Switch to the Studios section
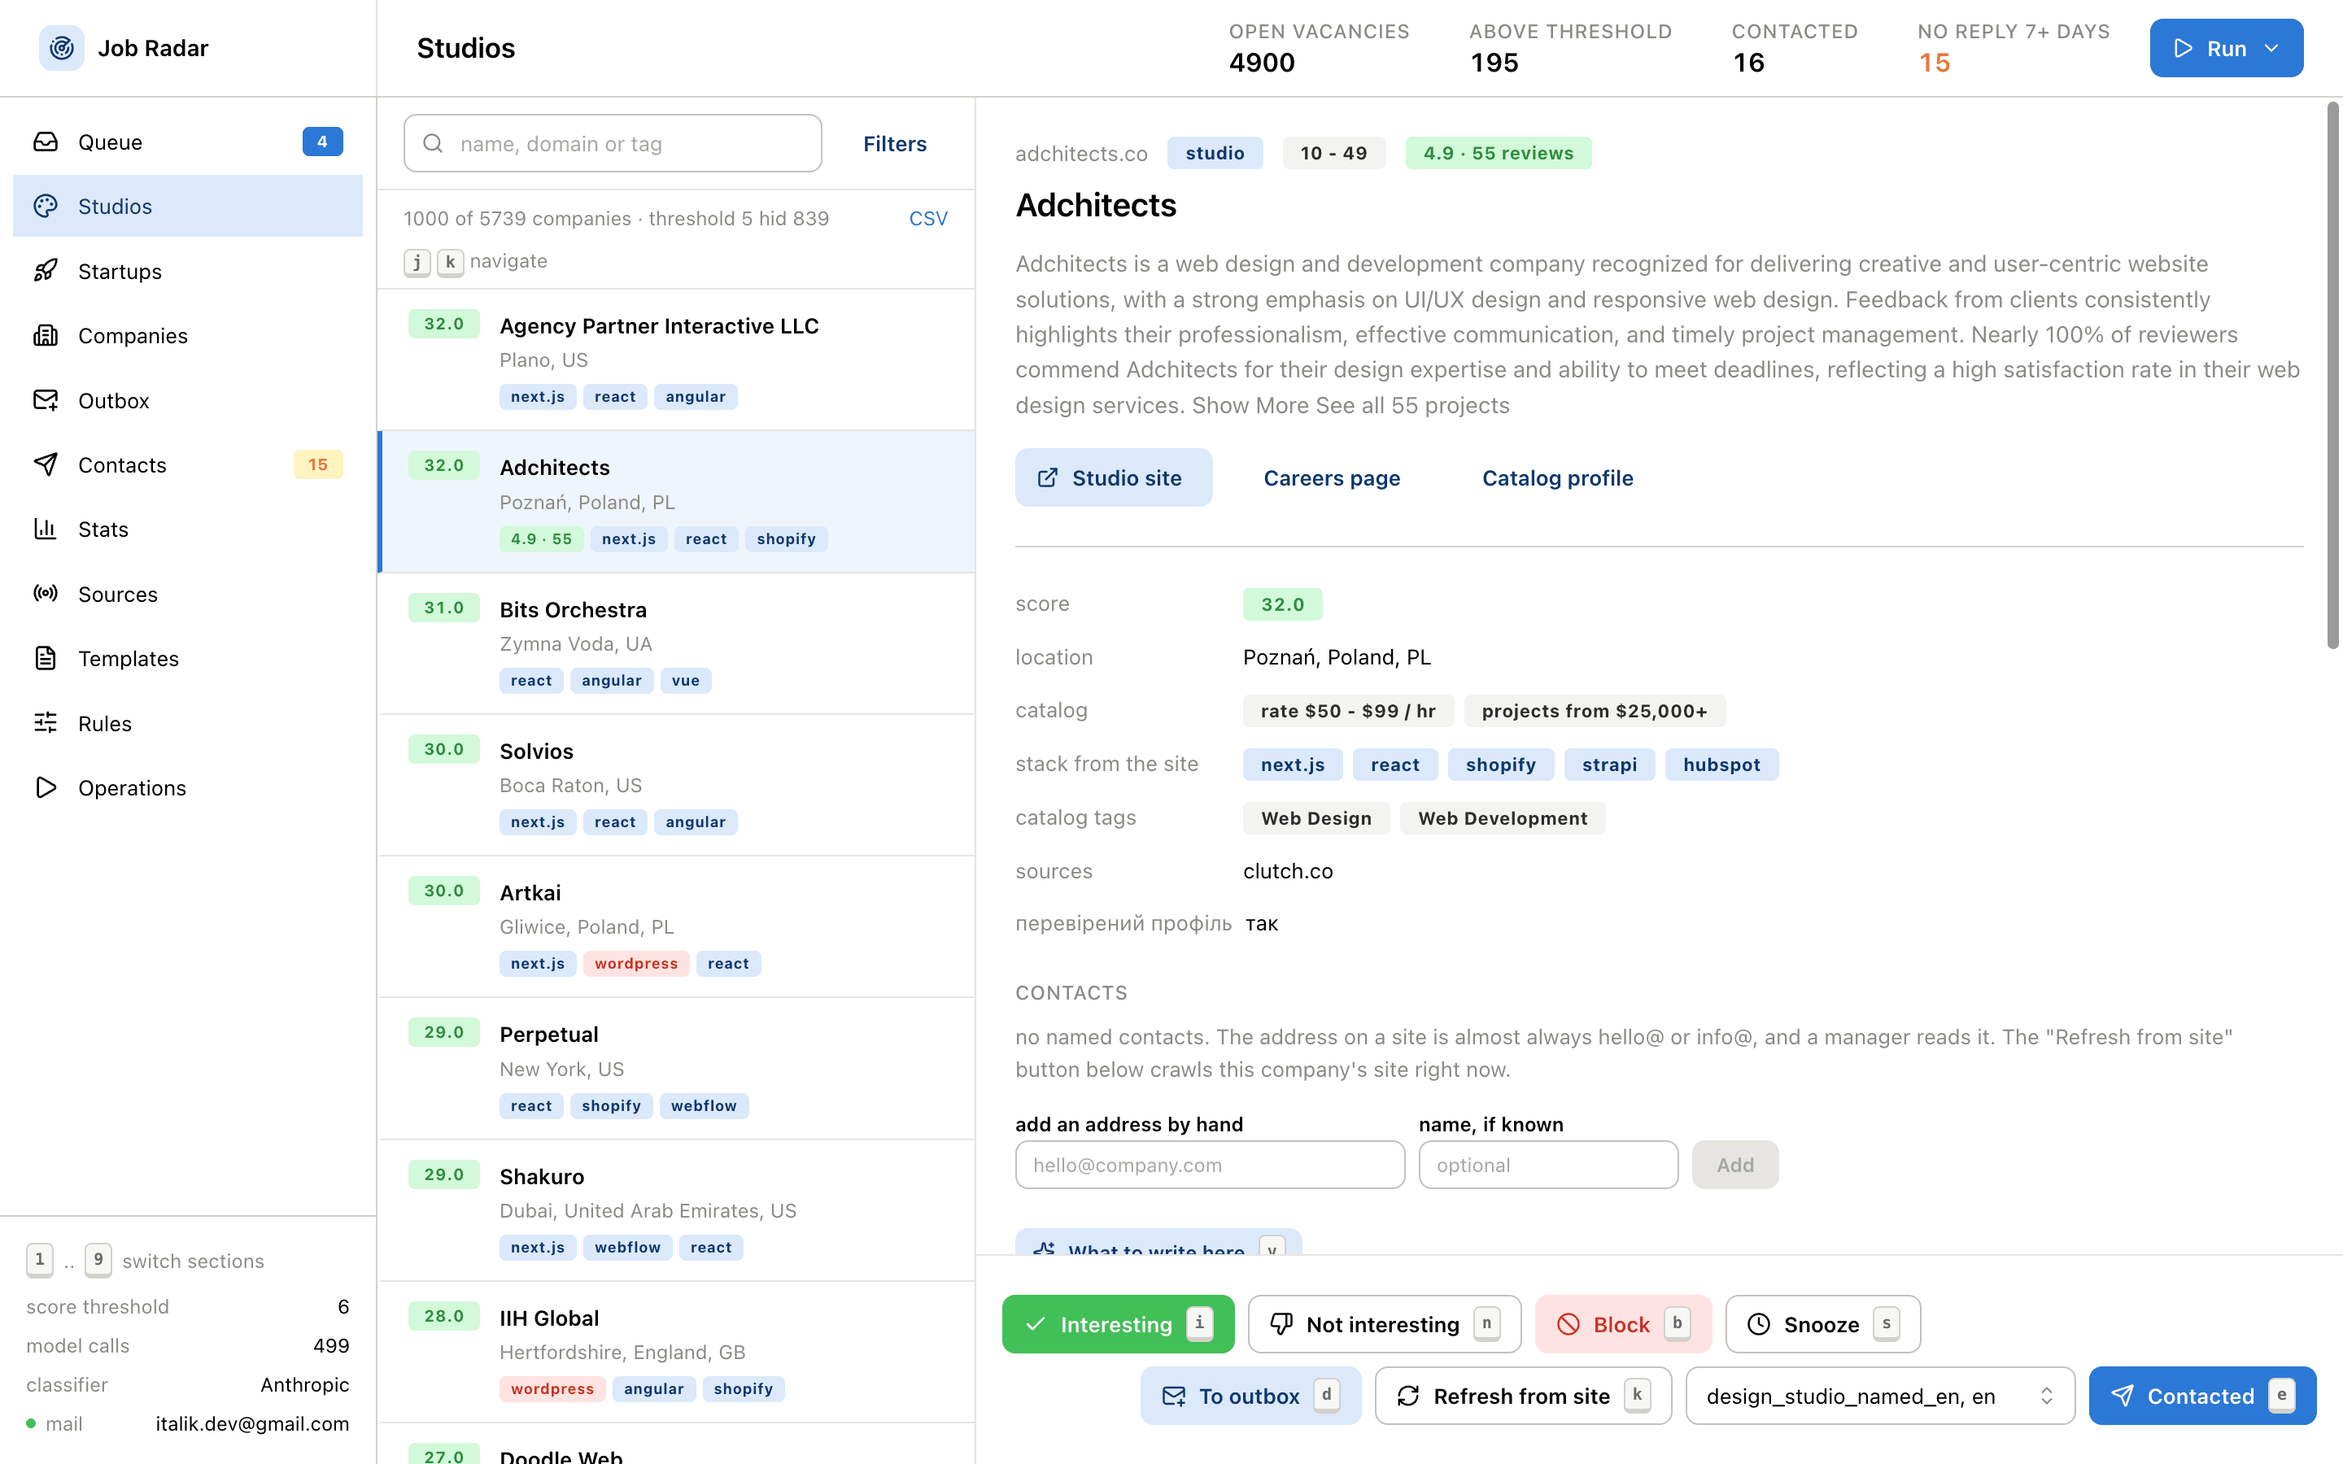Viewport: 2343px width, 1464px height. tap(188, 207)
